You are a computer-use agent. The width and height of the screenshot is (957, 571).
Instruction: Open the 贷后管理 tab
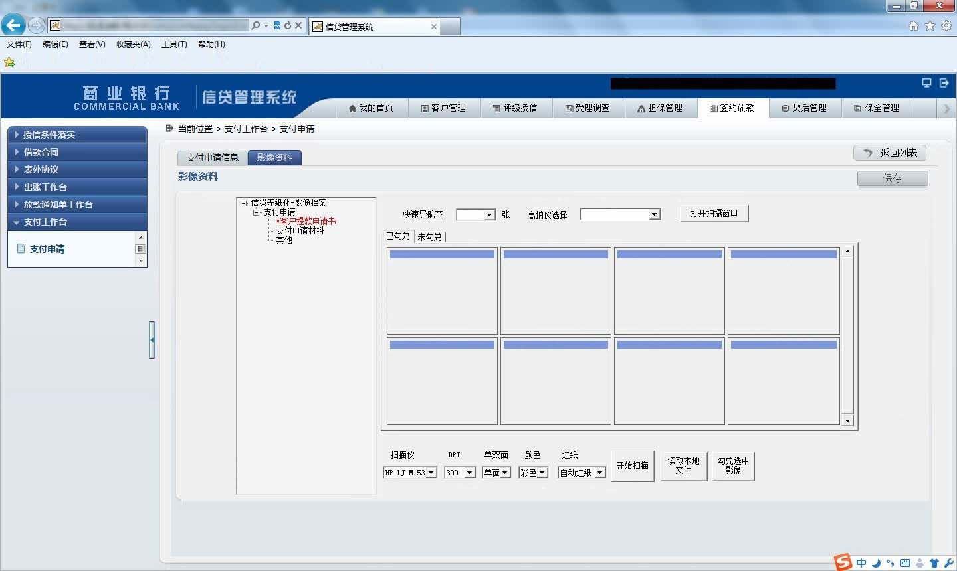(x=805, y=108)
